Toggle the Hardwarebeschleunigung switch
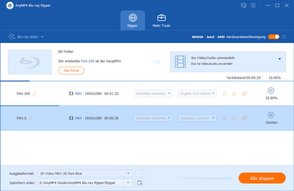 coord(273,37)
